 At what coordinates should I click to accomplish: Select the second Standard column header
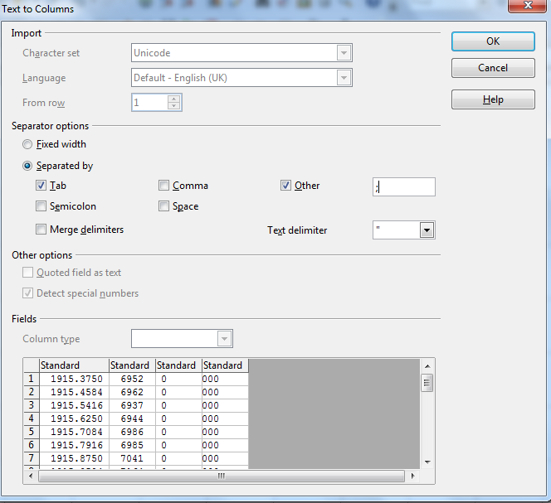click(x=130, y=365)
